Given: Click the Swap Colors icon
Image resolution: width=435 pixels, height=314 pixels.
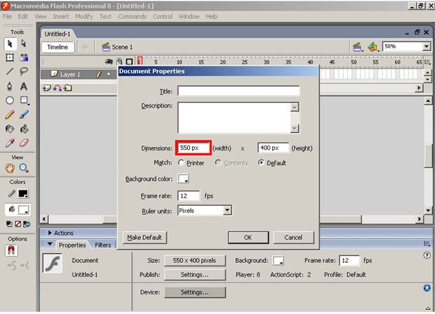Looking at the screenshot, I should (x=27, y=224).
